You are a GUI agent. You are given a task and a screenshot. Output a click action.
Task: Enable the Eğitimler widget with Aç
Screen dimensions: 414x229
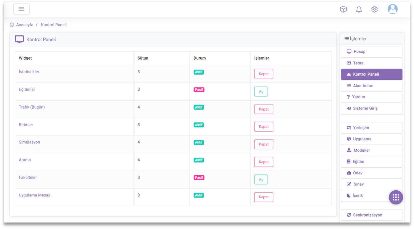point(261,92)
